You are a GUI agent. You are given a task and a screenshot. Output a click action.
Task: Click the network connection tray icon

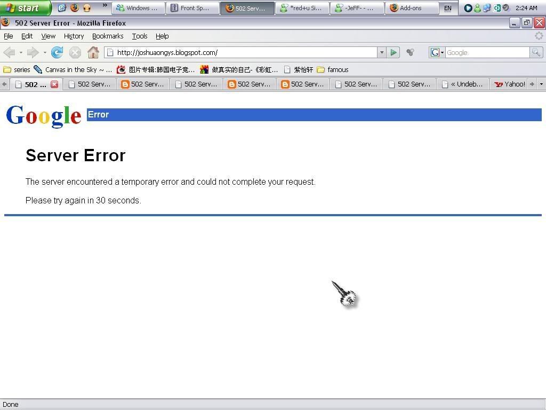tap(486, 8)
